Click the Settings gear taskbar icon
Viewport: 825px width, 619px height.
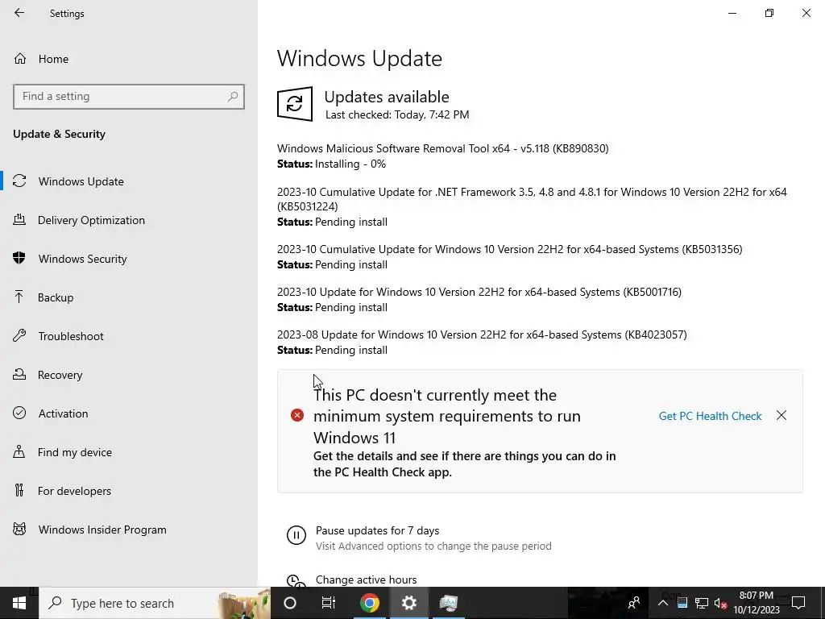pyautogui.click(x=408, y=603)
